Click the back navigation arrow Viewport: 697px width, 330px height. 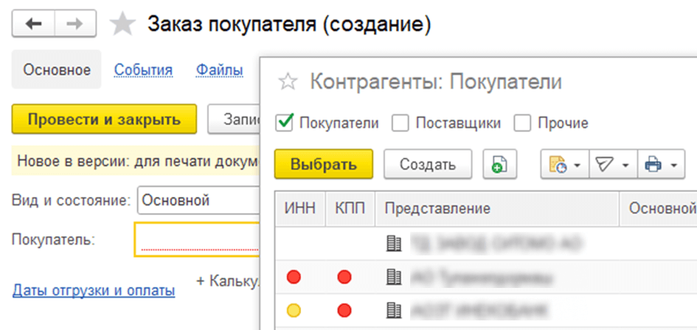click(34, 24)
